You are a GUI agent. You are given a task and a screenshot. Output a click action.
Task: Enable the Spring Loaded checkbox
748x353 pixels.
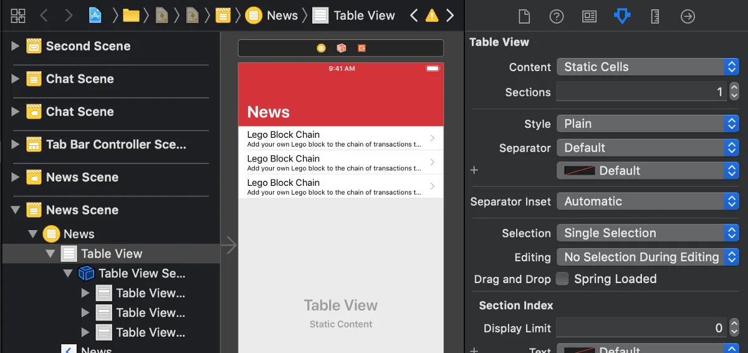point(562,279)
